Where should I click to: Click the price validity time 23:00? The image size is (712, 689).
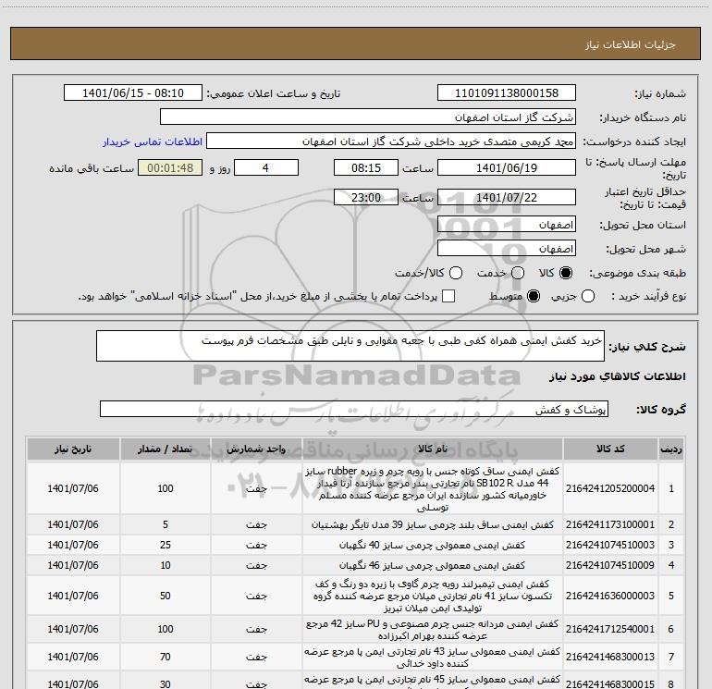click(x=366, y=197)
